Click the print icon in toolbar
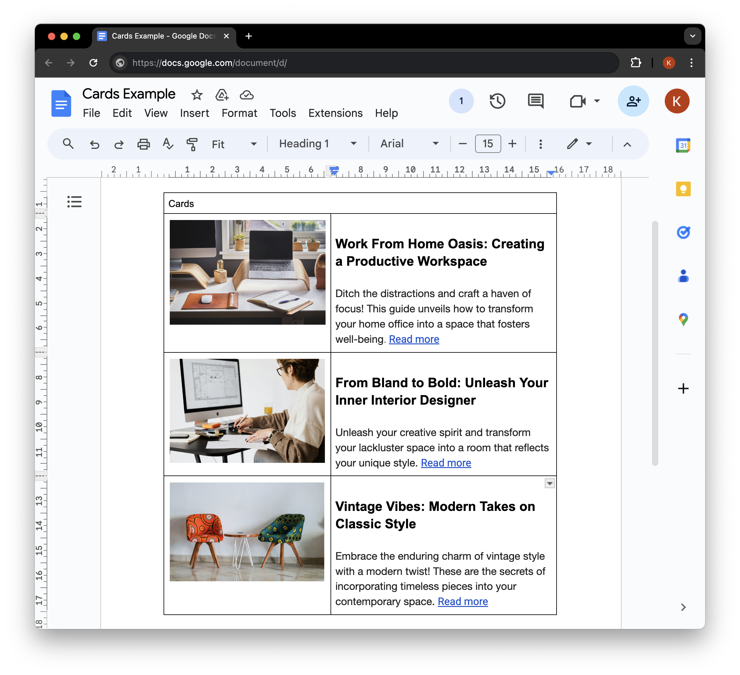The image size is (740, 675). click(143, 144)
